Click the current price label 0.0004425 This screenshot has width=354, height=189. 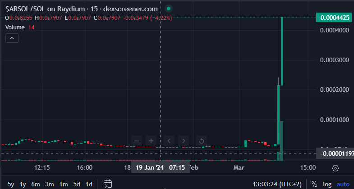pyautogui.click(x=334, y=18)
